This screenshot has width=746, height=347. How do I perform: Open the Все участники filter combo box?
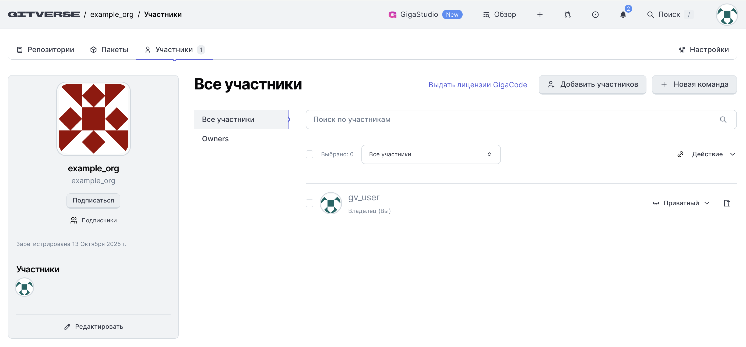tap(431, 154)
